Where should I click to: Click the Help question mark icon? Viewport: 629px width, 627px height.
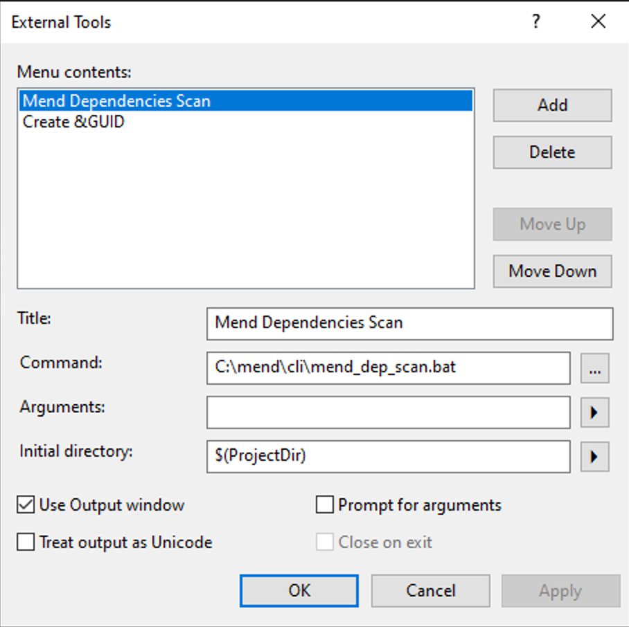tap(535, 21)
